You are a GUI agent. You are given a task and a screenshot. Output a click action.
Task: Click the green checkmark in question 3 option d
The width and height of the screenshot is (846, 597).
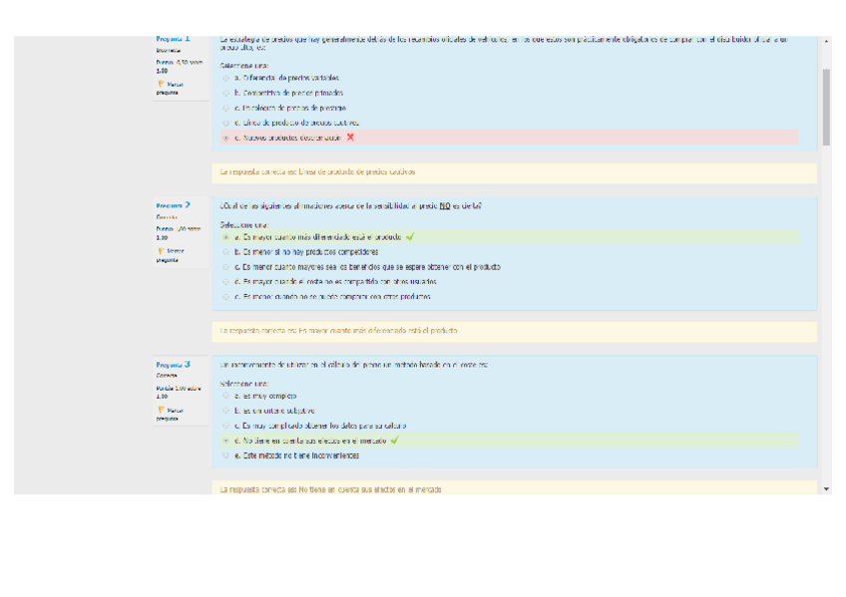394,441
